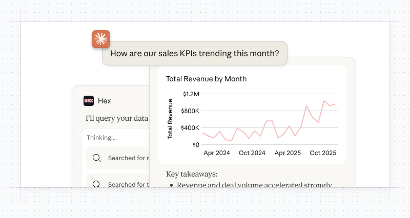The height and width of the screenshot is (218, 410).
Task: Click the 'Total Revenue by Month' chart title
Action: pos(206,79)
